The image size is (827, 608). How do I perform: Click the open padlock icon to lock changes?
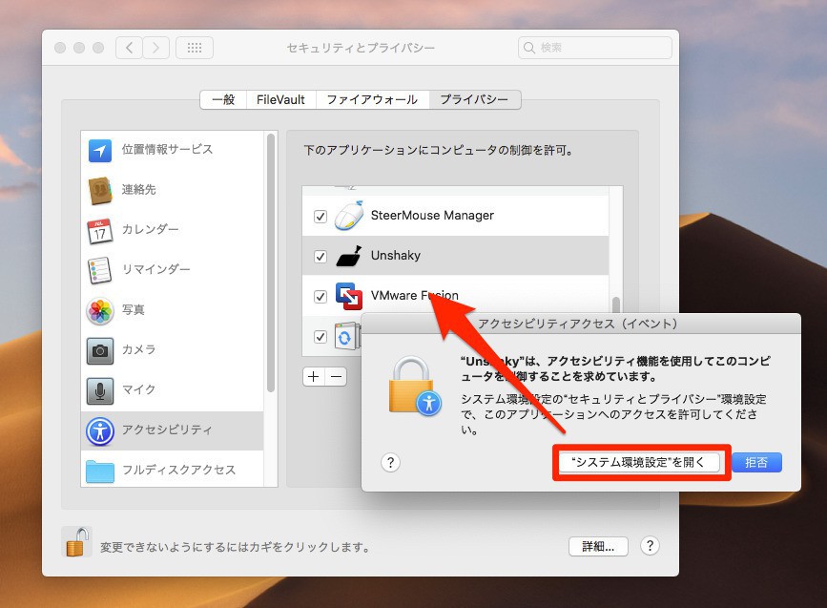[76, 541]
